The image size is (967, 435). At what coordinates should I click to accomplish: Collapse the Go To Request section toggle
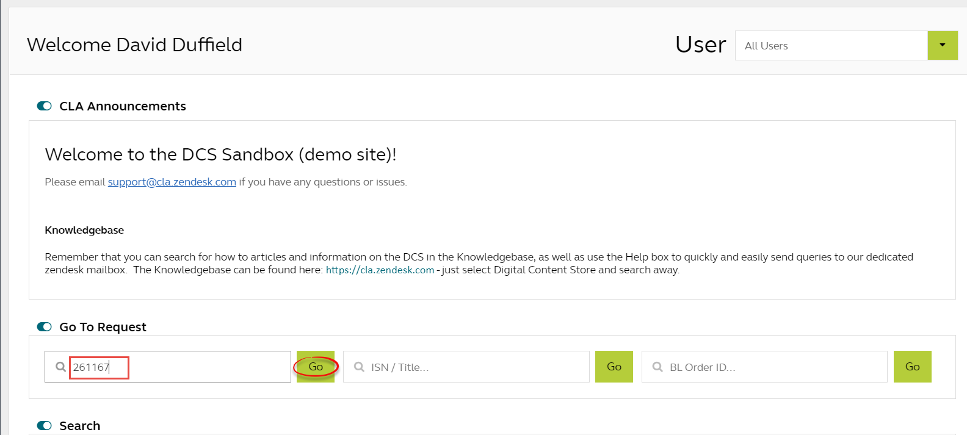(x=45, y=327)
